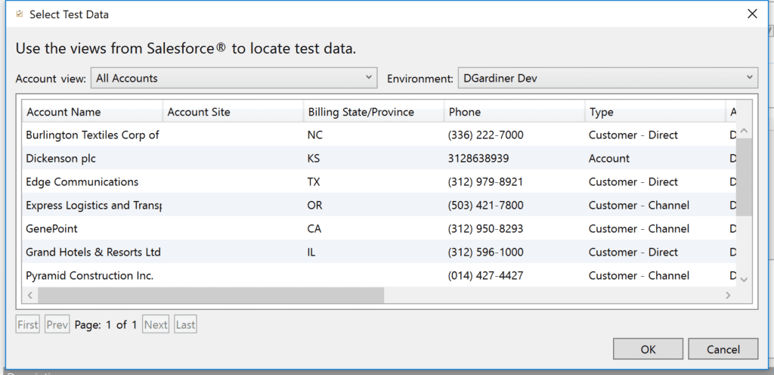The image size is (774, 375).
Task: Click the scroll down arrow of table
Action: click(744, 279)
